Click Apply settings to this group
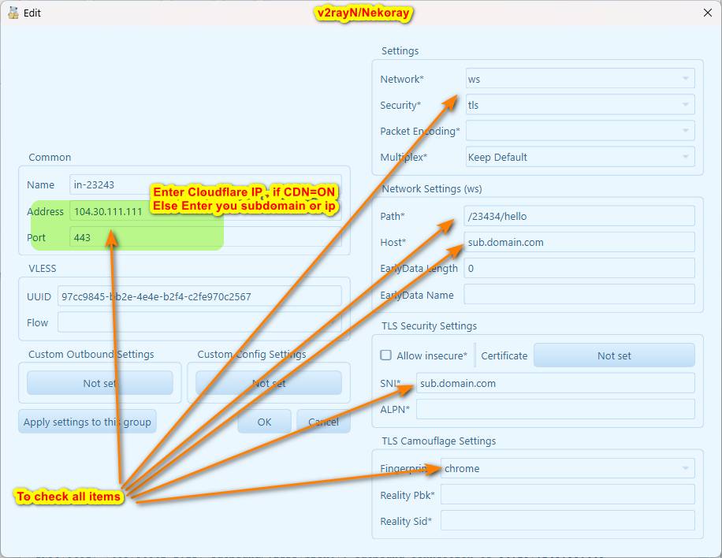This screenshot has width=722, height=558. pos(87,422)
